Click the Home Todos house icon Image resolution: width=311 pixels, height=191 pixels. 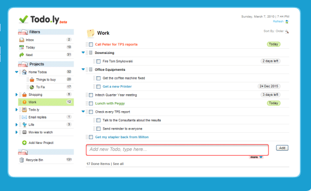pos(24,72)
